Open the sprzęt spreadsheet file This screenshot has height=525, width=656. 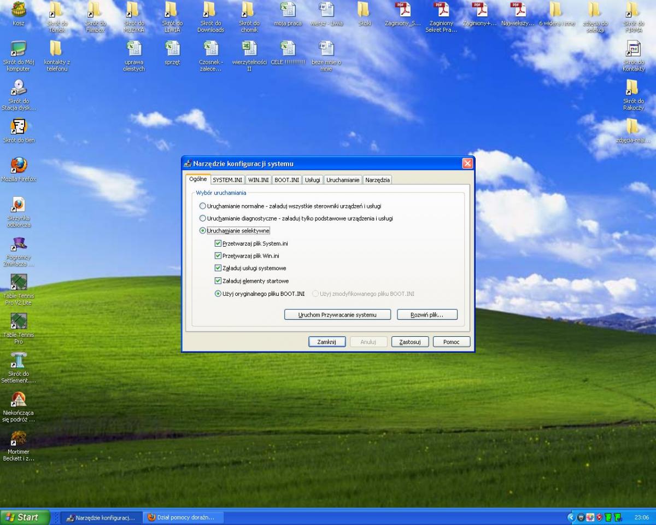pyautogui.click(x=172, y=53)
